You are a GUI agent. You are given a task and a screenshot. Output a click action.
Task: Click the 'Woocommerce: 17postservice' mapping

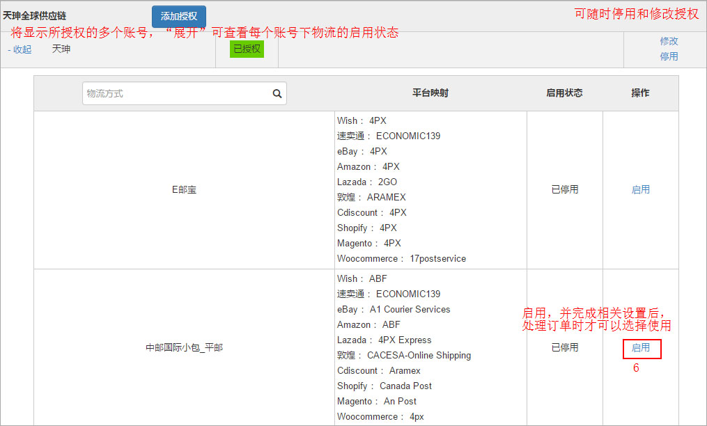(401, 258)
